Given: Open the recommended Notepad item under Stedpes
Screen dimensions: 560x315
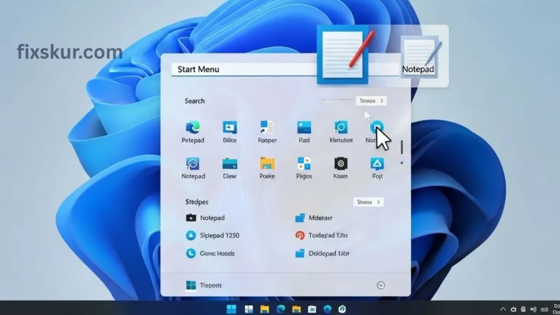Looking at the screenshot, I should pos(206,218).
